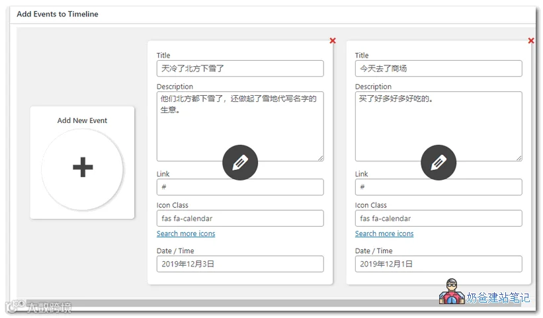Delete the second event using red X
This screenshot has height=318, width=543.
click(531, 41)
